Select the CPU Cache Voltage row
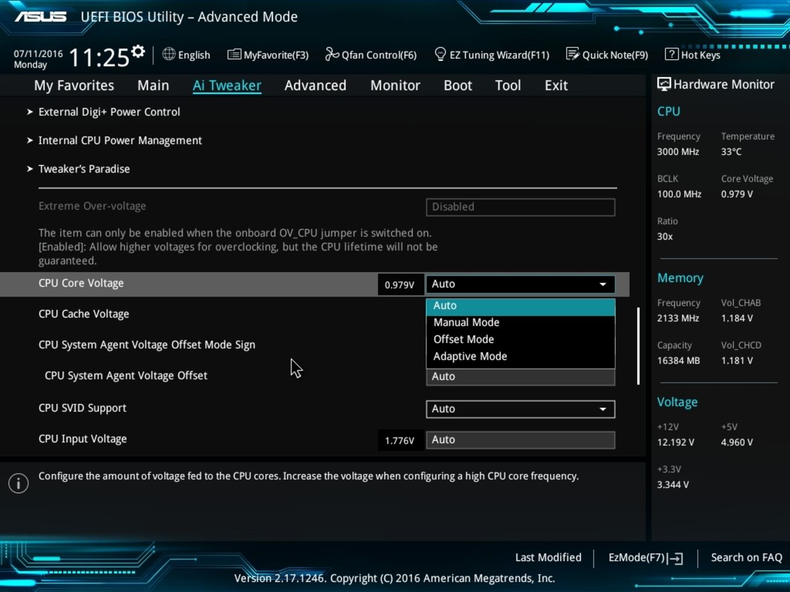790x592 pixels. point(84,315)
